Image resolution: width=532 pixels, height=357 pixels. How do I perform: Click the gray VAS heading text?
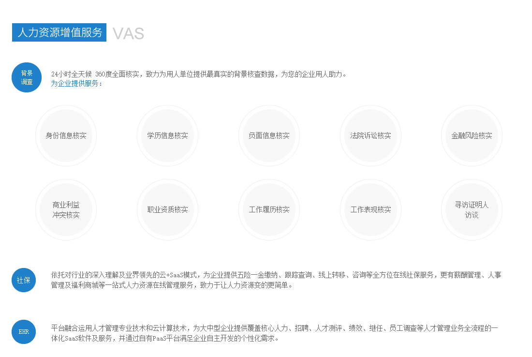coord(128,33)
